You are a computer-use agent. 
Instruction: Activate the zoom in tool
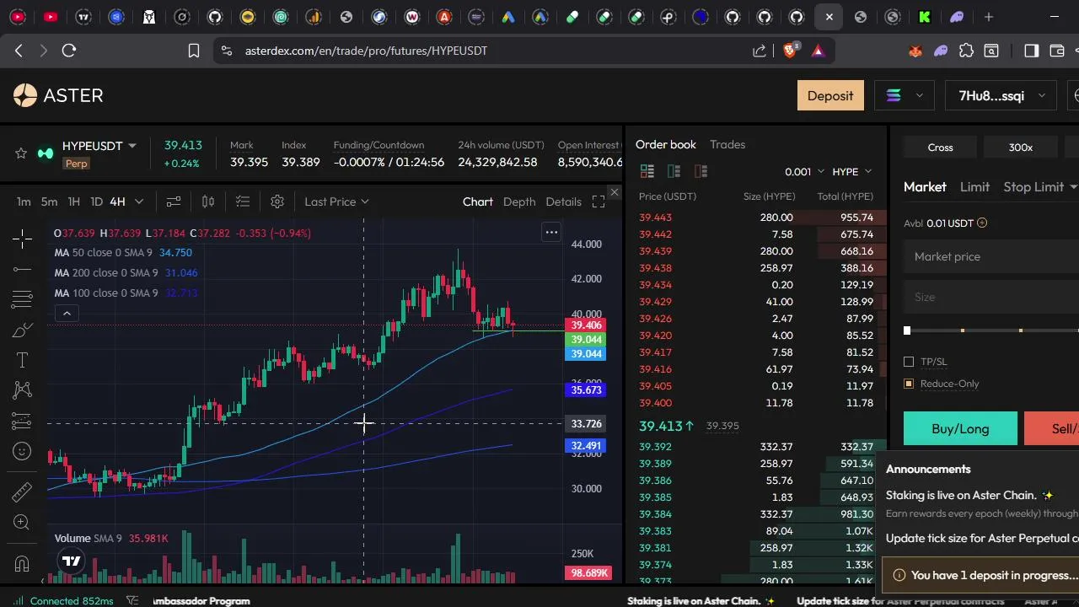pos(23,523)
